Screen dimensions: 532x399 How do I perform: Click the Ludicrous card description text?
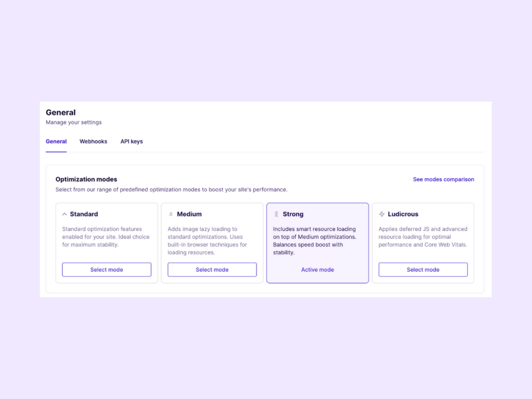(423, 237)
